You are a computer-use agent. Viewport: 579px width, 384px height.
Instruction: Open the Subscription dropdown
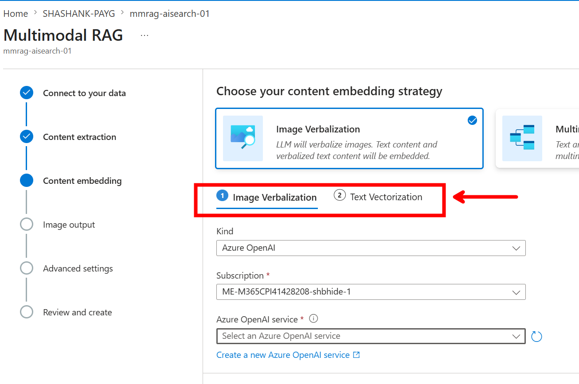point(371,292)
